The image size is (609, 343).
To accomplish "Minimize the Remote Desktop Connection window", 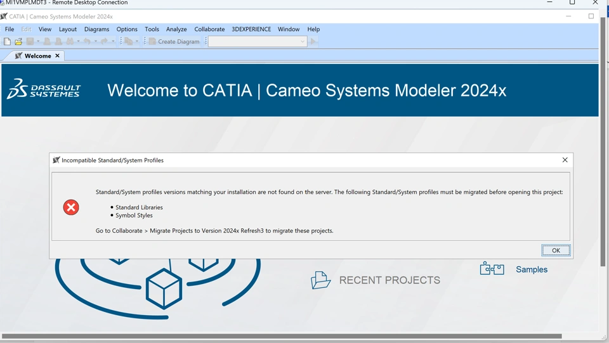I will (x=549, y=3).
